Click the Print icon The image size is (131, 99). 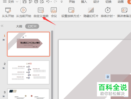36,2
